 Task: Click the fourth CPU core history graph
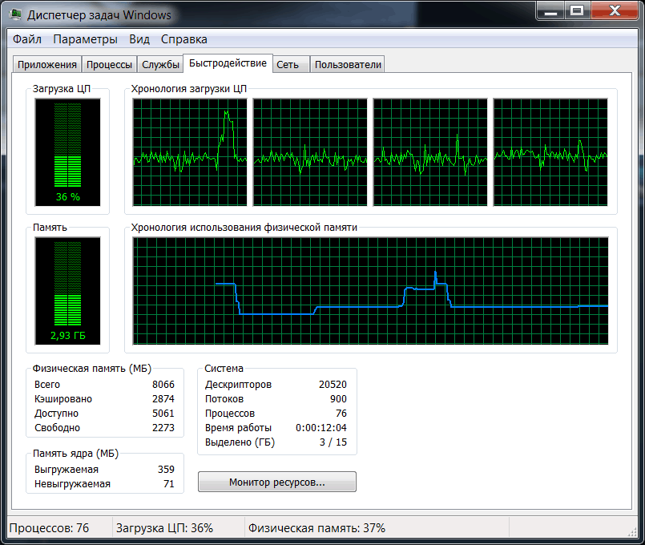tap(550, 152)
